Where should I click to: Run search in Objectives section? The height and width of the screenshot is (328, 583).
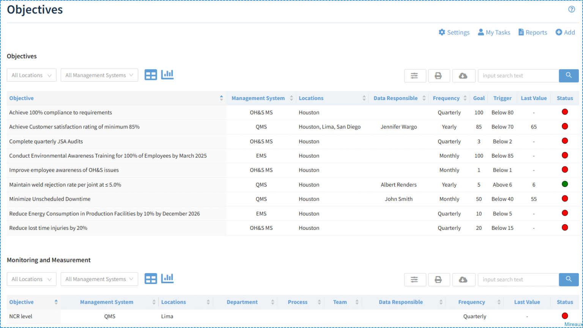[x=569, y=76]
